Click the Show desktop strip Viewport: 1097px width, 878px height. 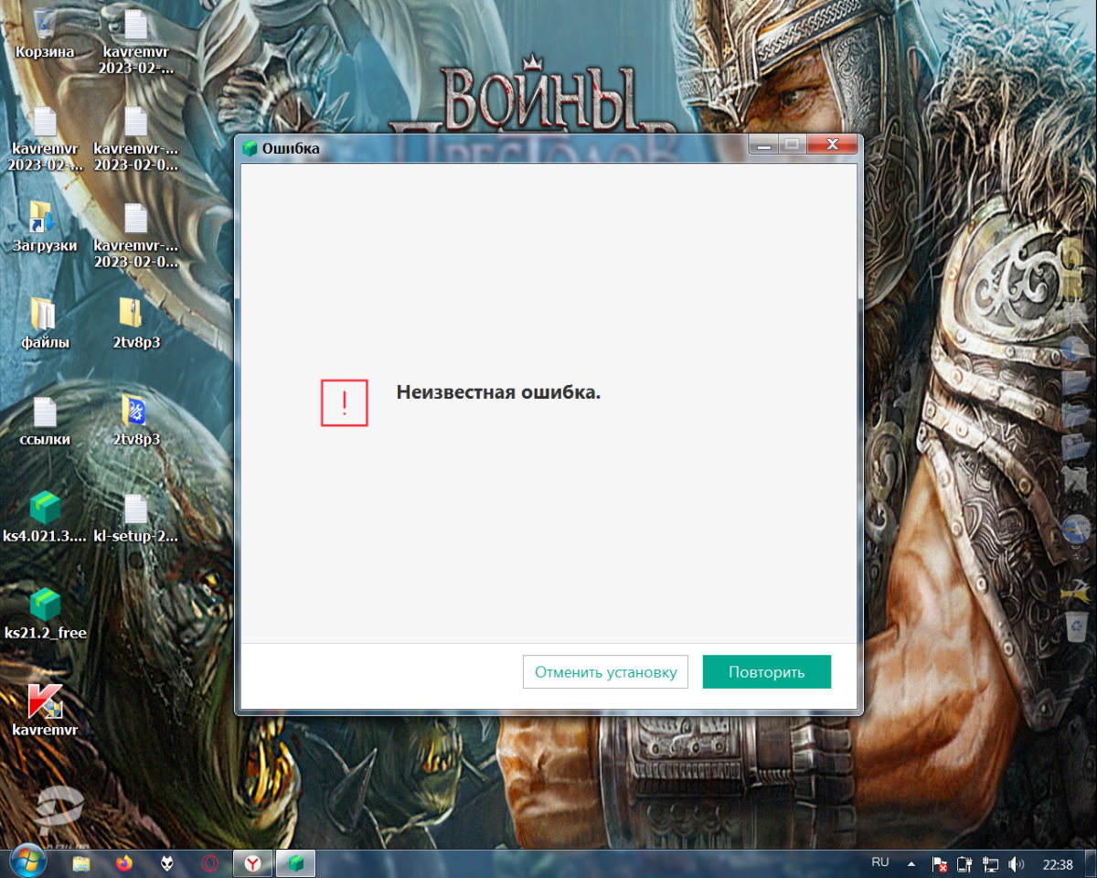pos(1091,863)
